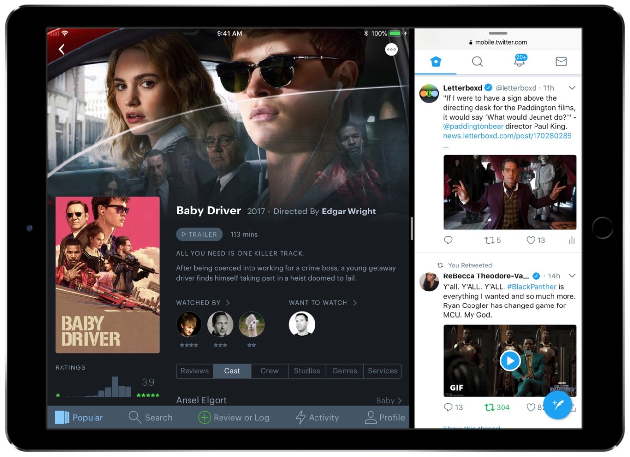
Task: Expand the Want to Watch list
Action: pos(323,302)
